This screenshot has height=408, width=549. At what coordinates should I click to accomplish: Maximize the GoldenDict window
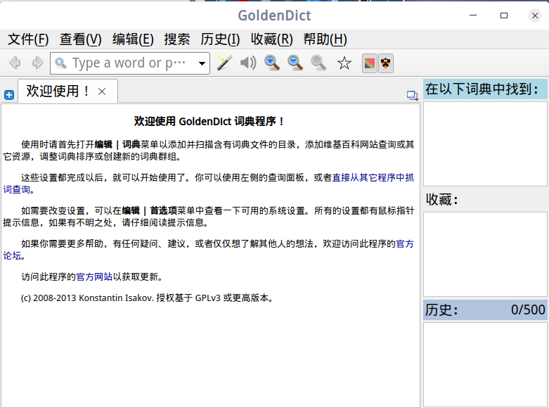click(x=504, y=15)
